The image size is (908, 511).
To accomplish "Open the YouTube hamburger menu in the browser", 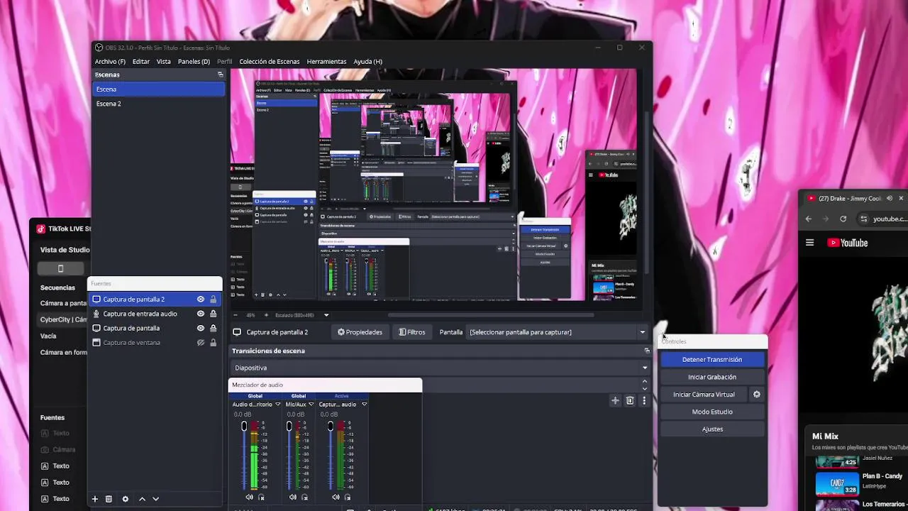I will (809, 243).
